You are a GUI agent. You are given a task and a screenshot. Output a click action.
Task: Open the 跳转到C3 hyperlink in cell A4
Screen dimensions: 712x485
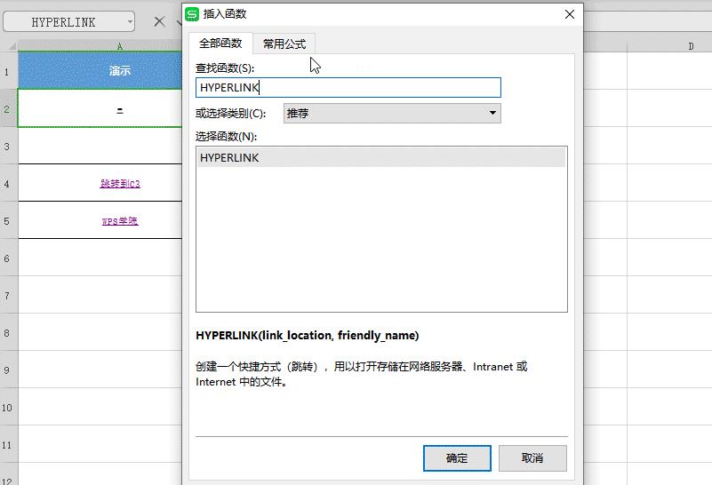tap(120, 183)
